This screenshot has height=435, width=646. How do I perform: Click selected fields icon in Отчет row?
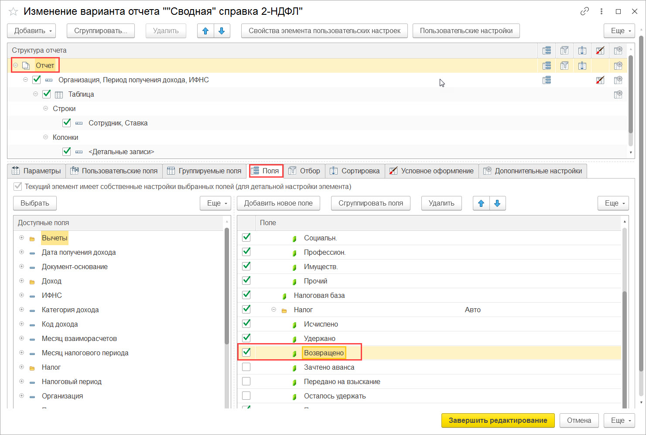[x=547, y=66]
